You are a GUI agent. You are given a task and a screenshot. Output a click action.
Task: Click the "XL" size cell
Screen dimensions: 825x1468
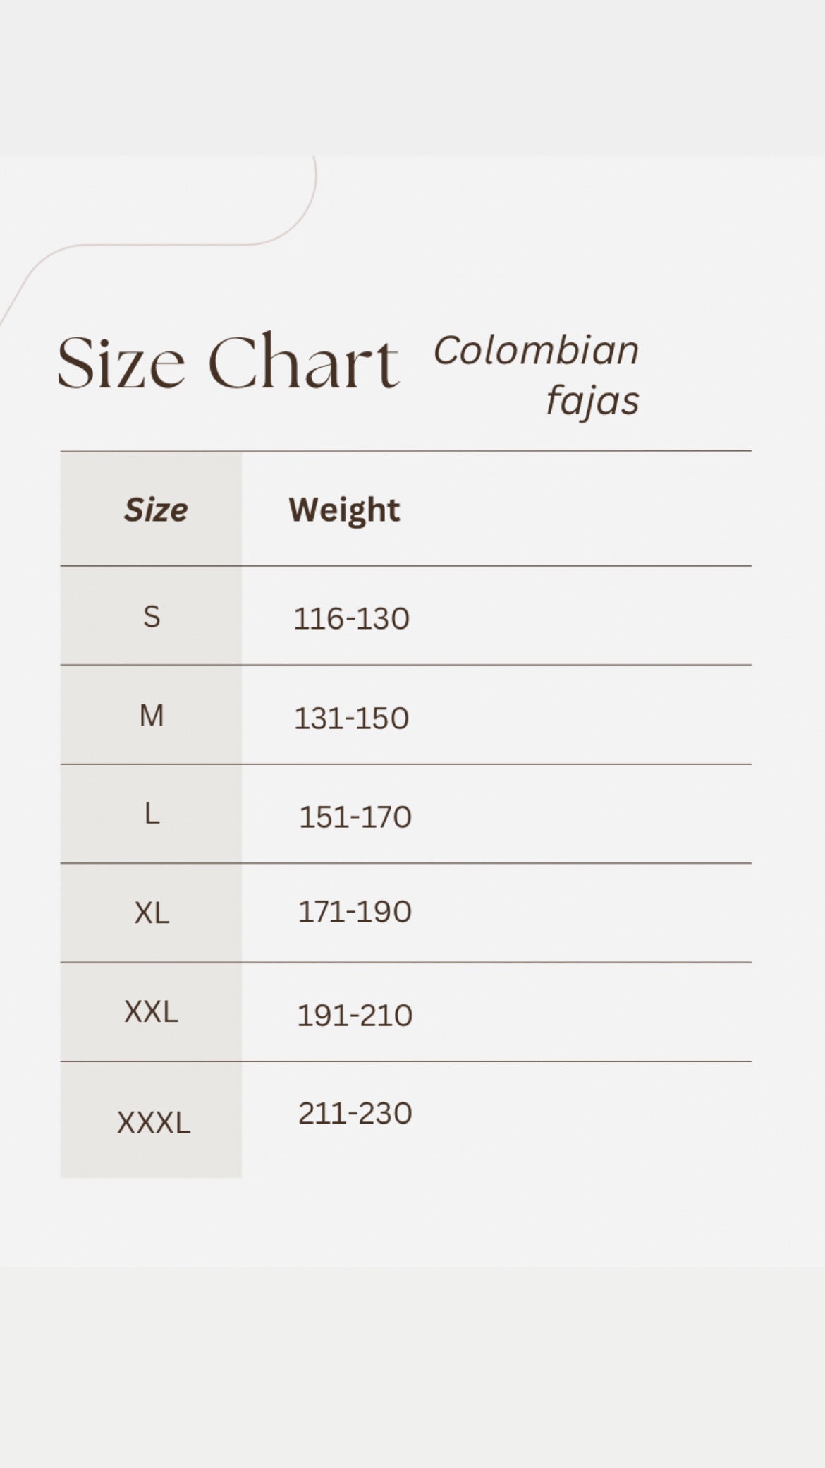(x=152, y=913)
